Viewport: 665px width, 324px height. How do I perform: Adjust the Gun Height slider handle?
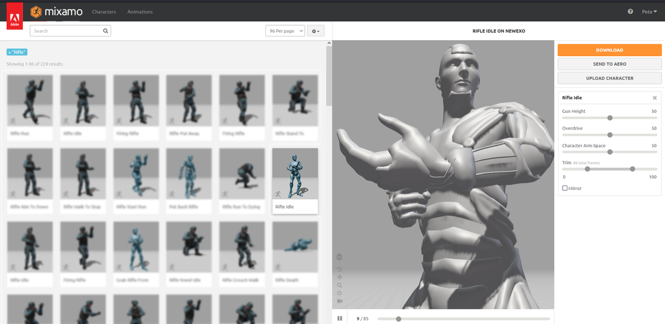pos(610,118)
